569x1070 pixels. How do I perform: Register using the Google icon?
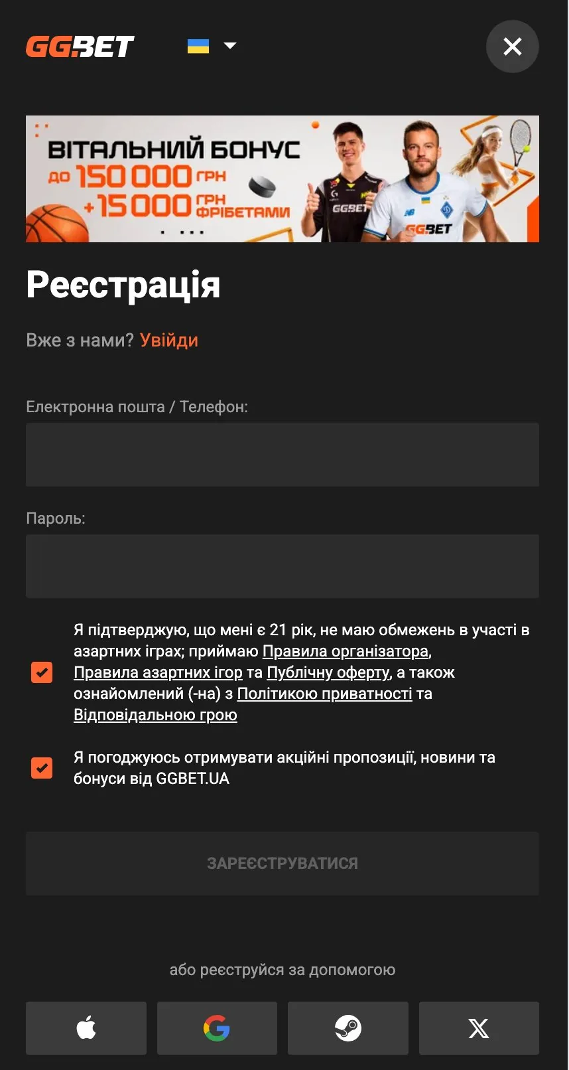[x=216, y=1028]
